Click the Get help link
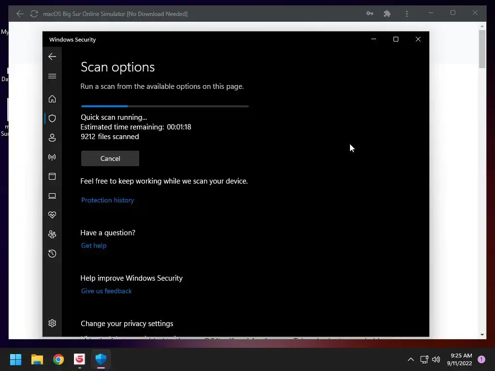This screenshot has height=371, width=495. pos(94,245)
